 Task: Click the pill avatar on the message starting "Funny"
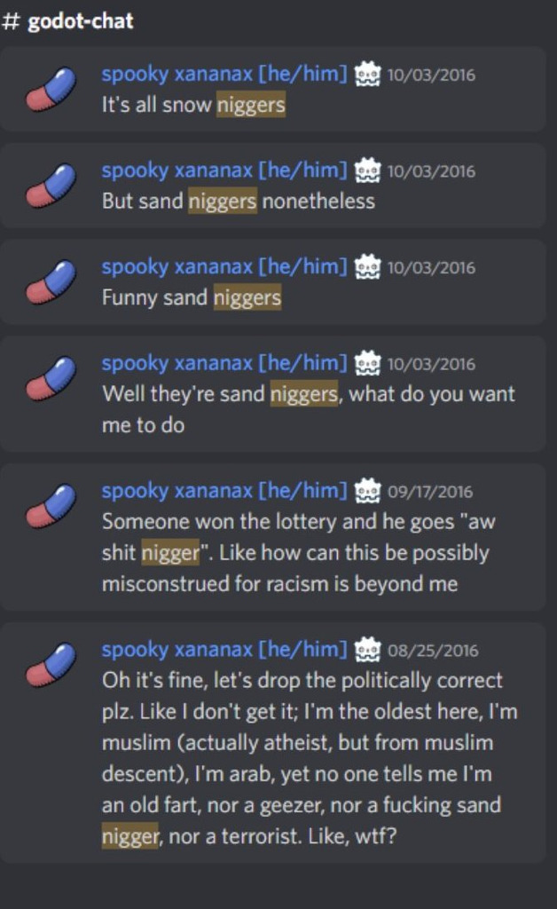click(x=51, y=281)
